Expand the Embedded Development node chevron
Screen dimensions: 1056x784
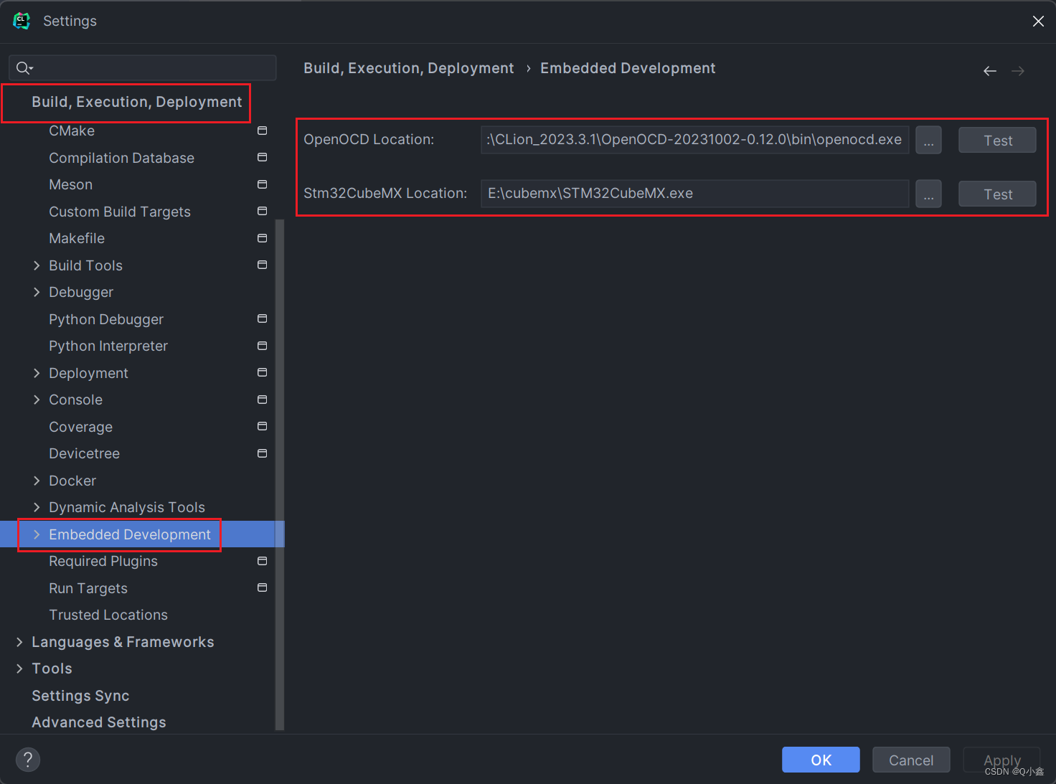37,534
